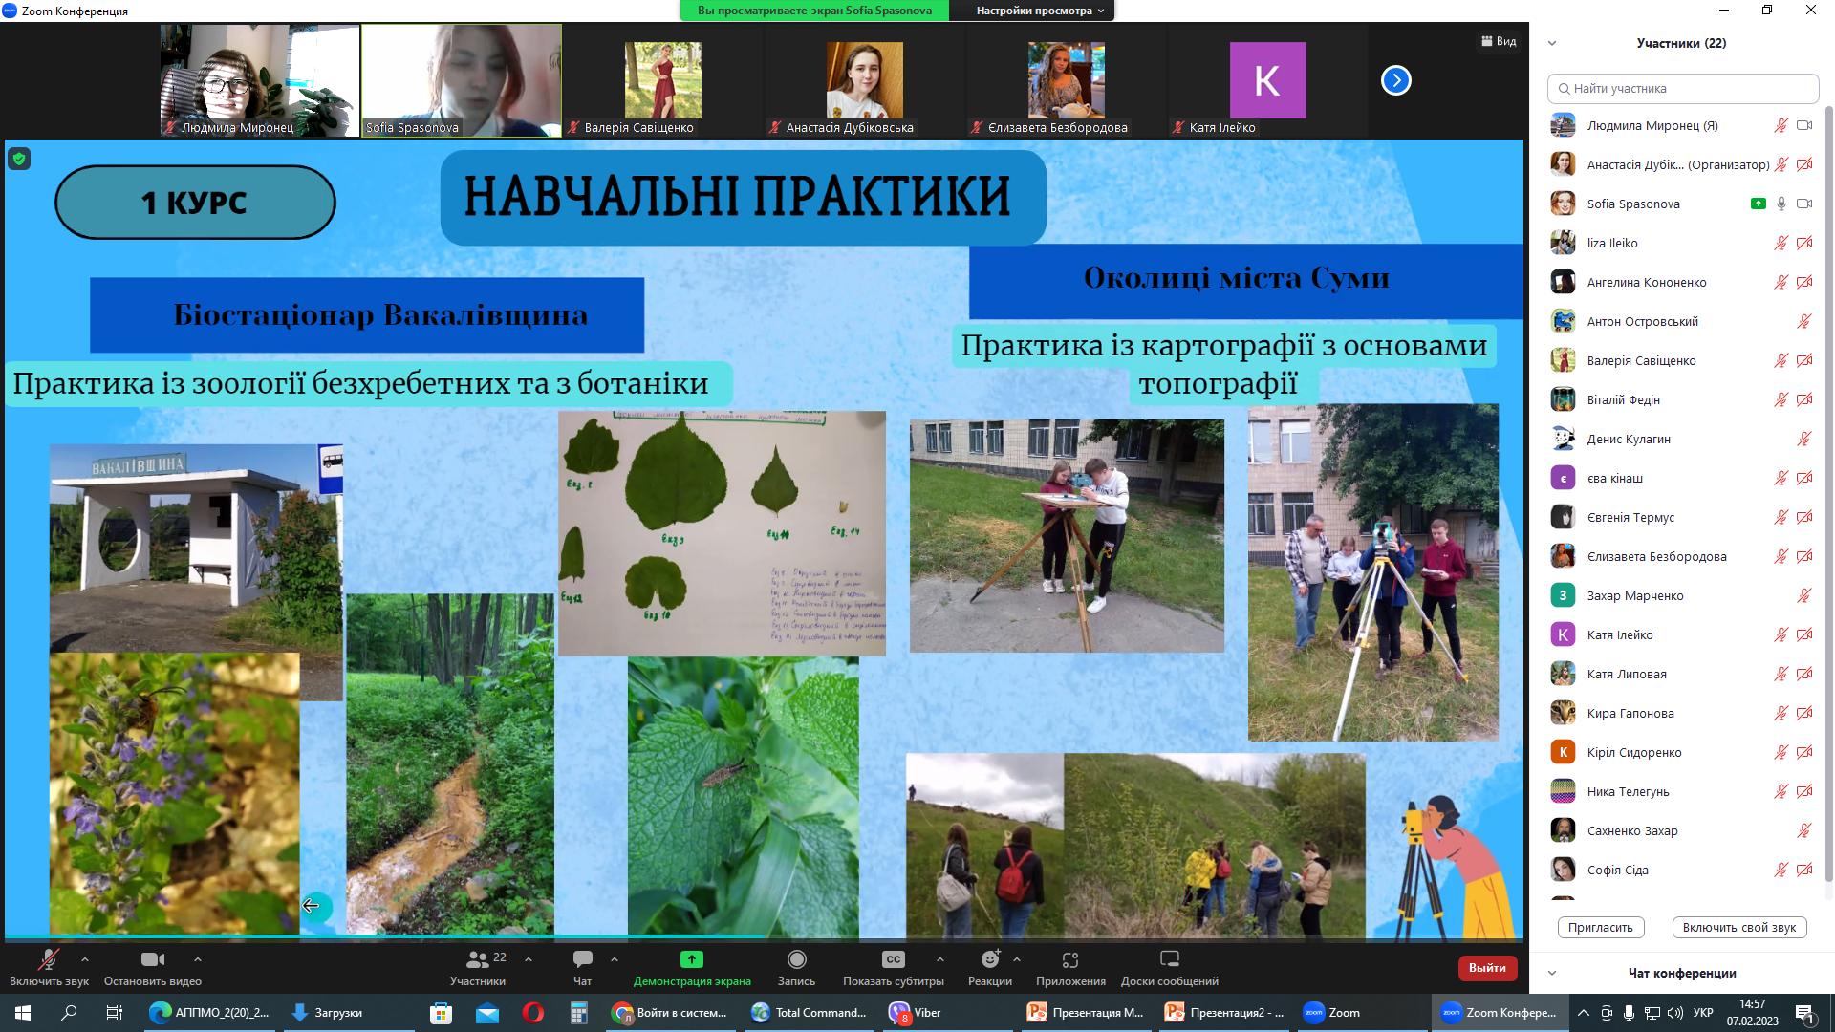Show next video thumbnails with blue arrow
This screenshot has width=1835, height=1032.
click(x=1395, y=80)
